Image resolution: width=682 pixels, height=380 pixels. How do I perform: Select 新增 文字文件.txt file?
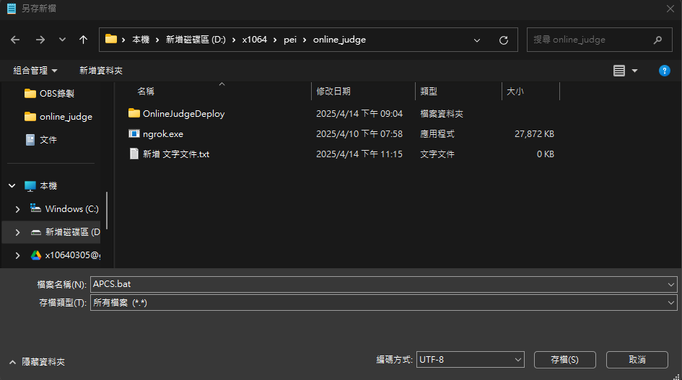click(176, 154)
